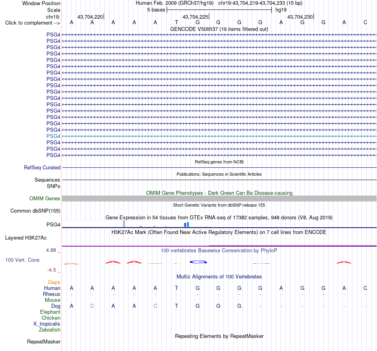
Task: Click base C in the complement sequence row
Action: coord(365,23)
